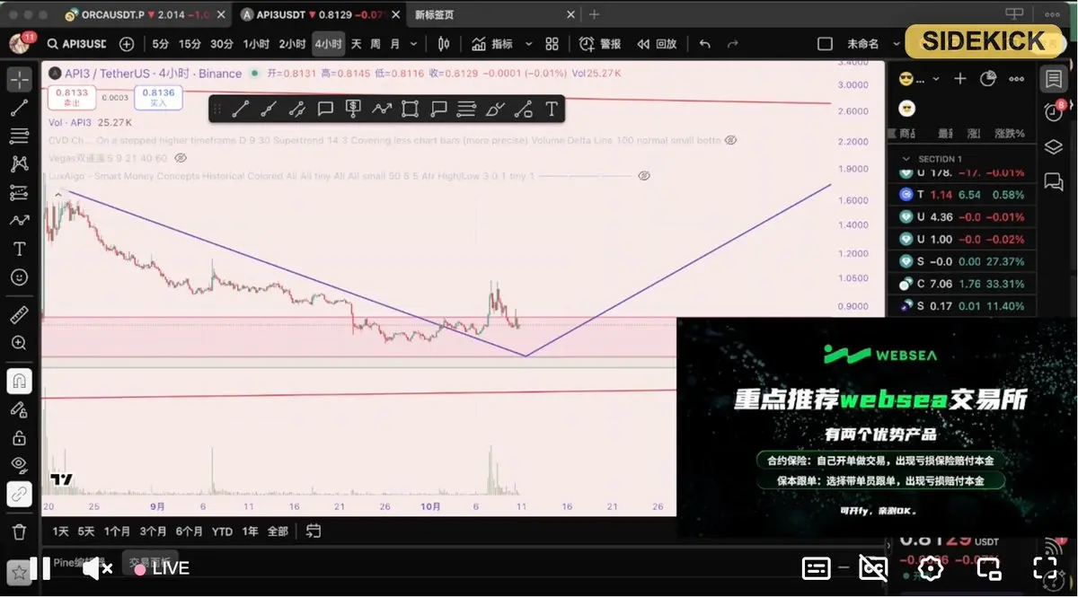
Task: Toggle stay-in-drawing-mode pencil lock
Action: (19, 409)
